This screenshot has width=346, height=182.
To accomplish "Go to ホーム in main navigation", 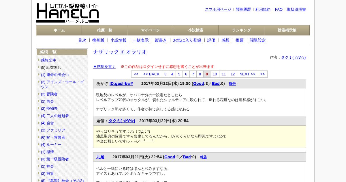I will click(x=59, y=30).
